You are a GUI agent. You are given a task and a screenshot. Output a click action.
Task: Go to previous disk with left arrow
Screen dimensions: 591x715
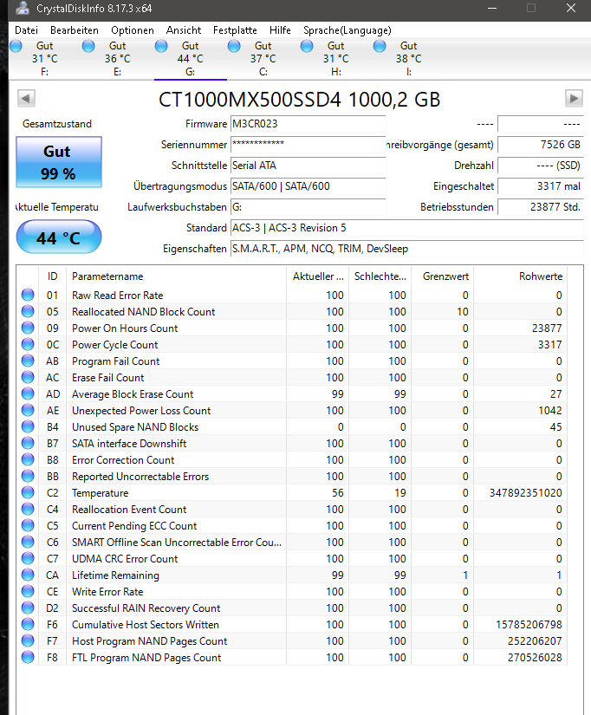[26, 98]
